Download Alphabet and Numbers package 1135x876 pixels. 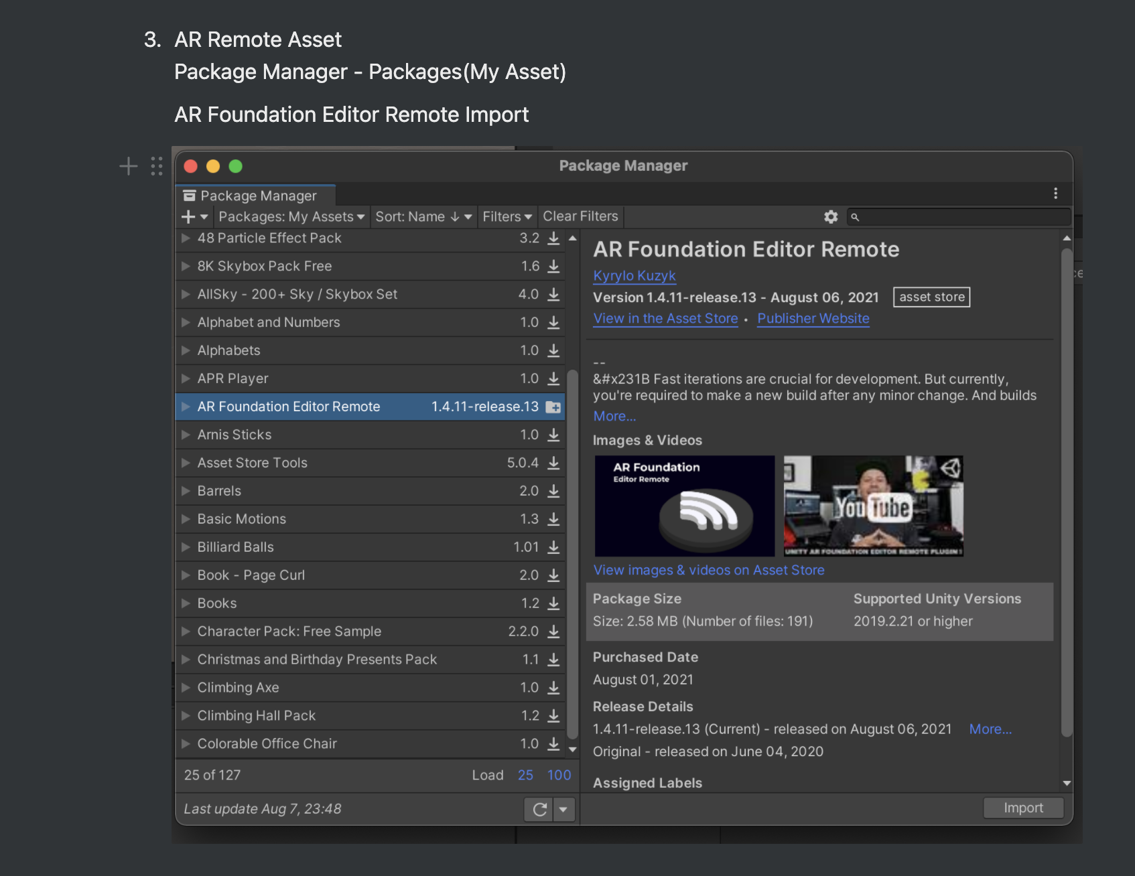click(553, 323)
